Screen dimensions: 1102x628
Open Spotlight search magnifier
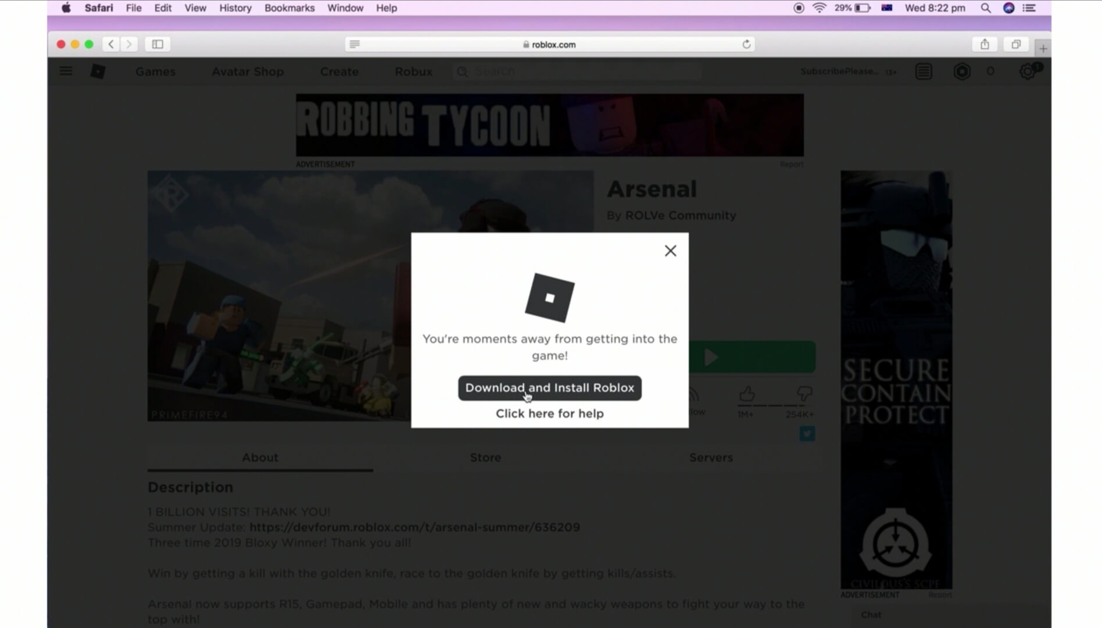point(986,8)
